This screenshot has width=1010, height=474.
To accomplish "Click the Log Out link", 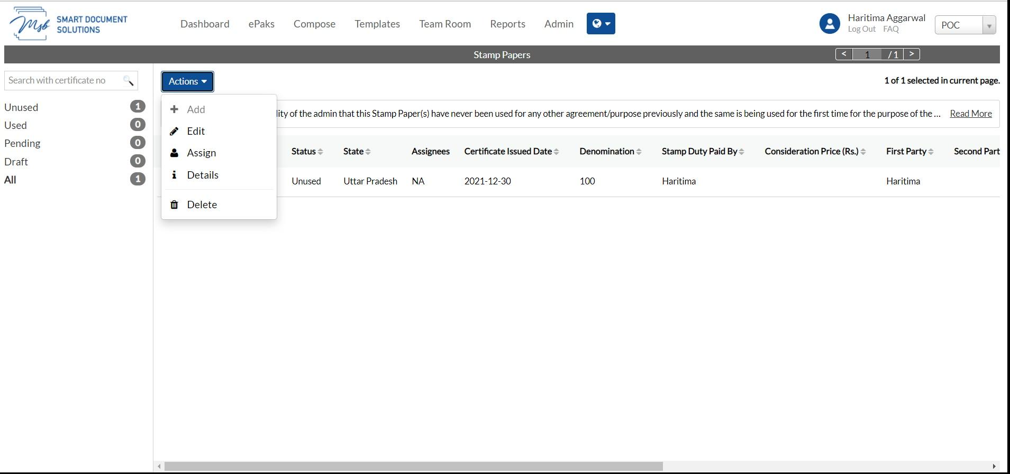I will coord(861,29).
